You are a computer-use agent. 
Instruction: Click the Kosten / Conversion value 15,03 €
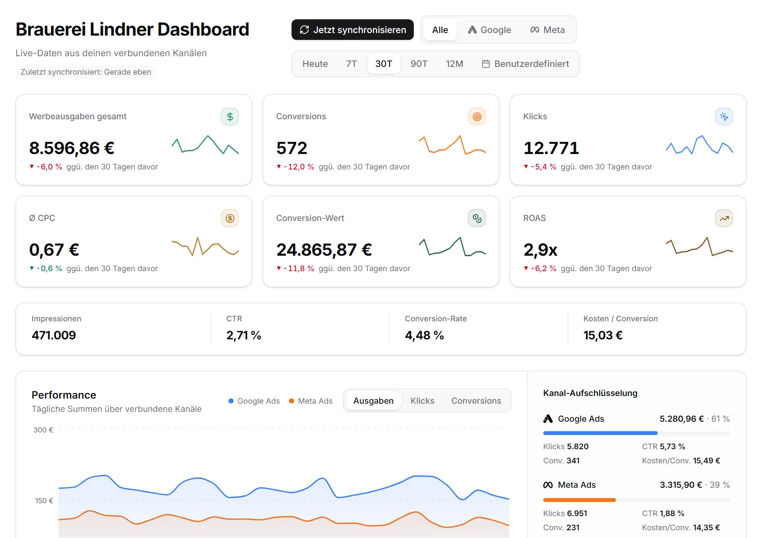[603, 335]
